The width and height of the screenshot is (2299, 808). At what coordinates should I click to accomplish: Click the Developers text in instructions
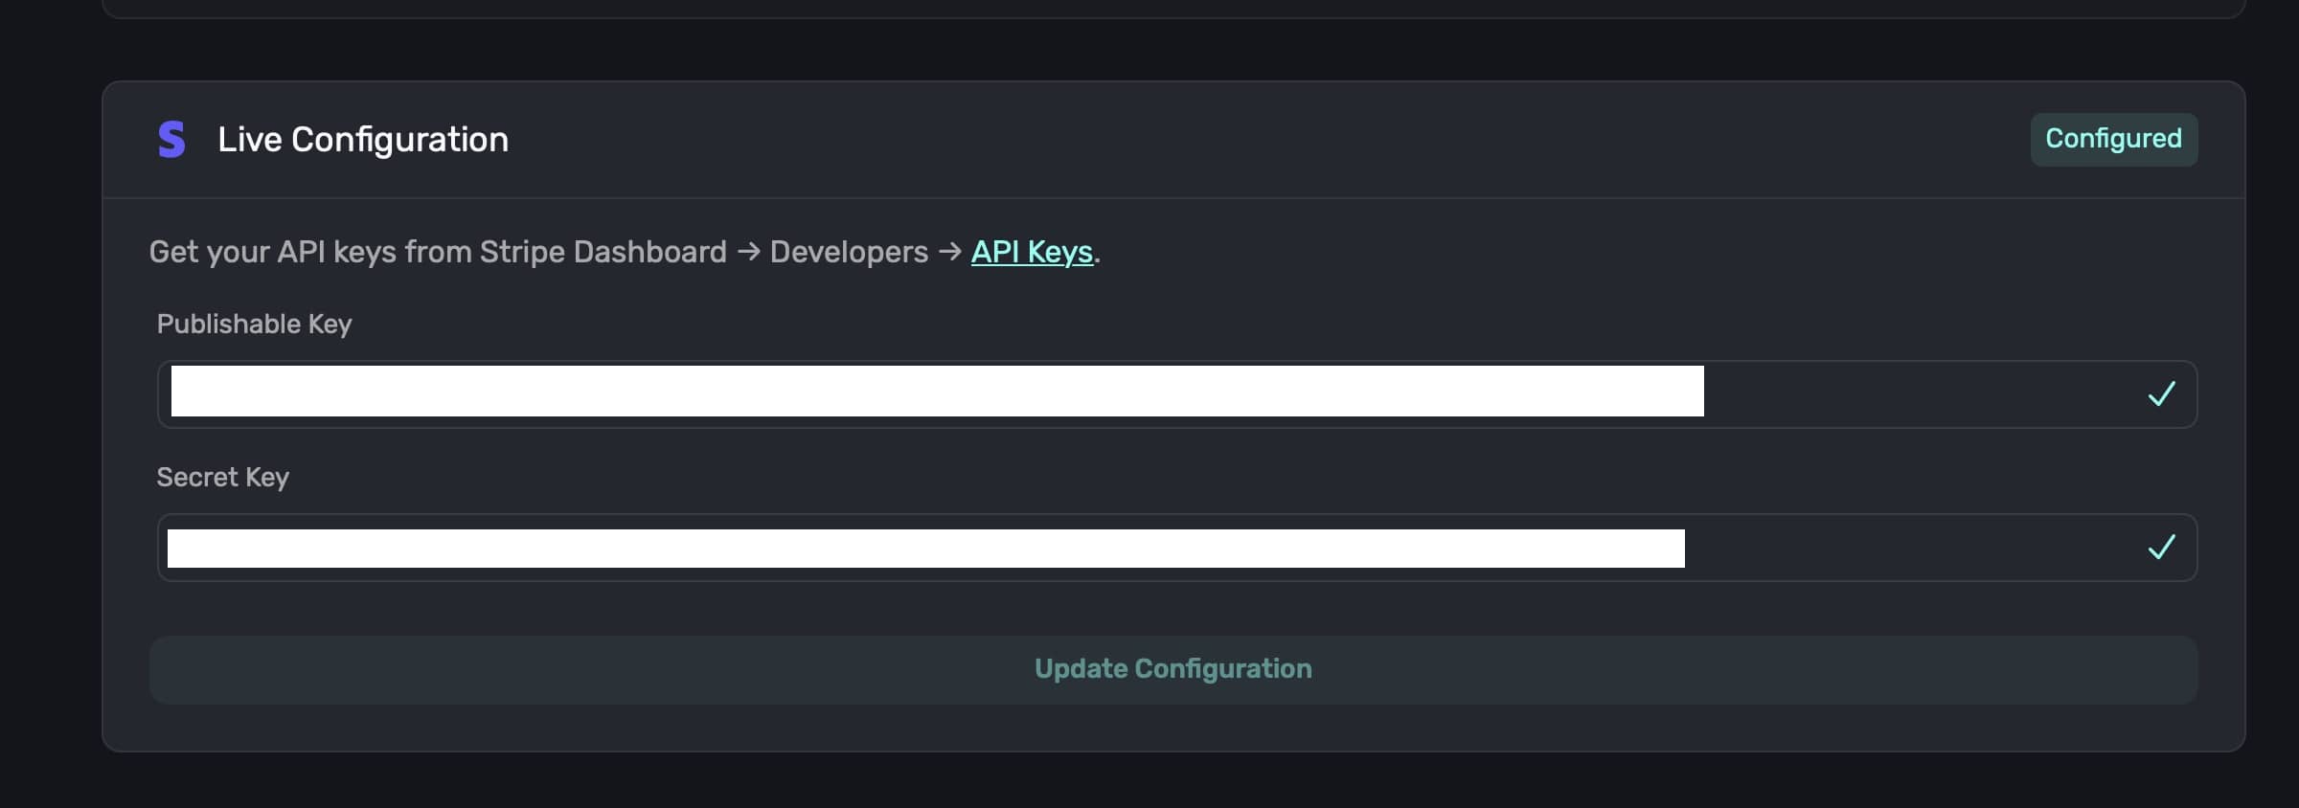tap(849, 252)
